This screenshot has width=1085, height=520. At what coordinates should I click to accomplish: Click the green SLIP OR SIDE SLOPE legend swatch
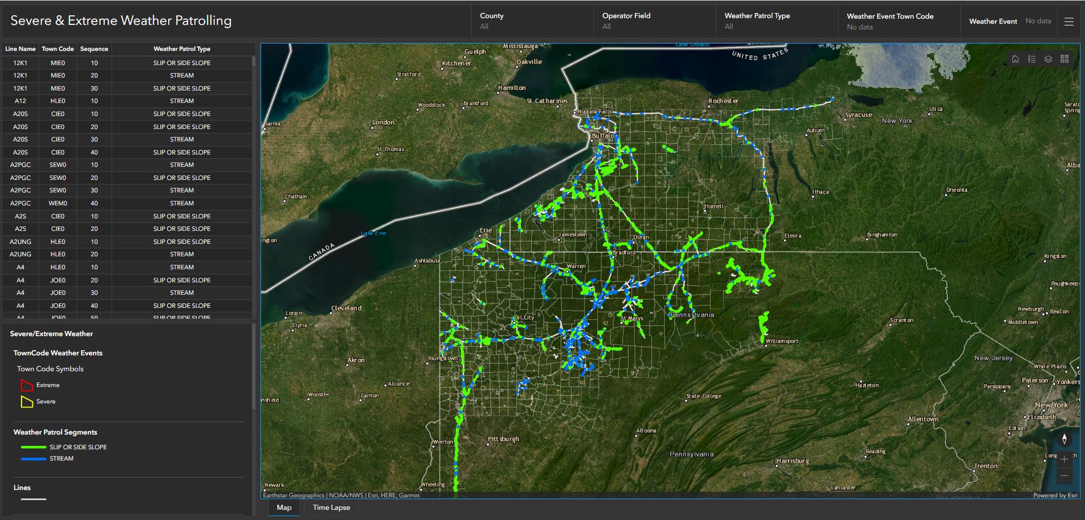(x=32, y=446)
